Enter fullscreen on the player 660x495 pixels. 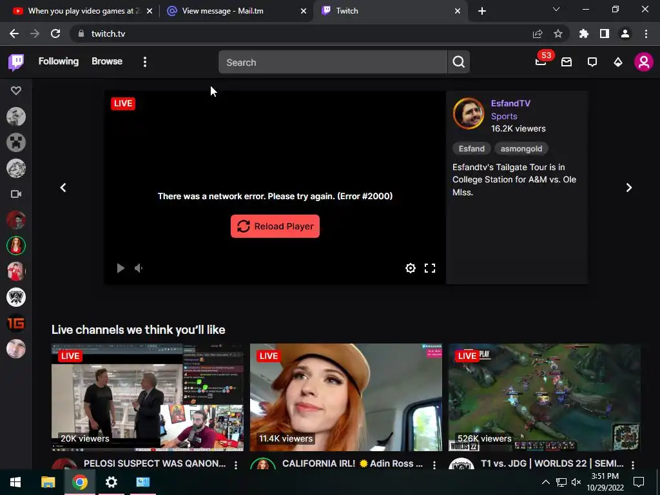click(x=430, y=268)
